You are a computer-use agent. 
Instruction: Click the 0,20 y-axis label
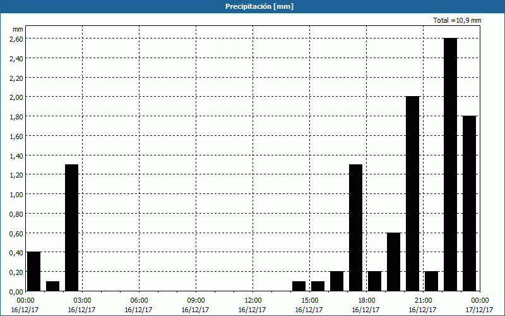click(x=16, y=272)
